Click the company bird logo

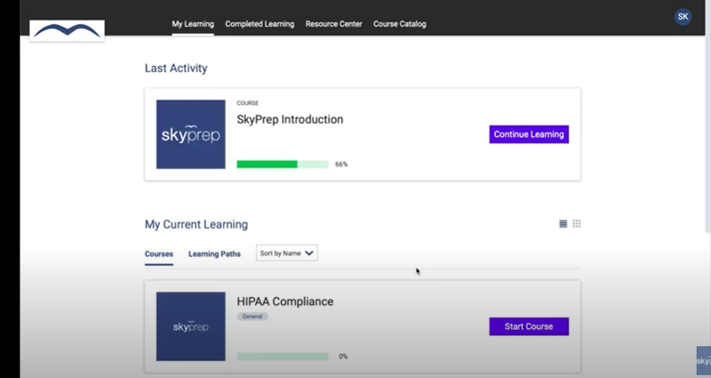click(x=68, y=31)
